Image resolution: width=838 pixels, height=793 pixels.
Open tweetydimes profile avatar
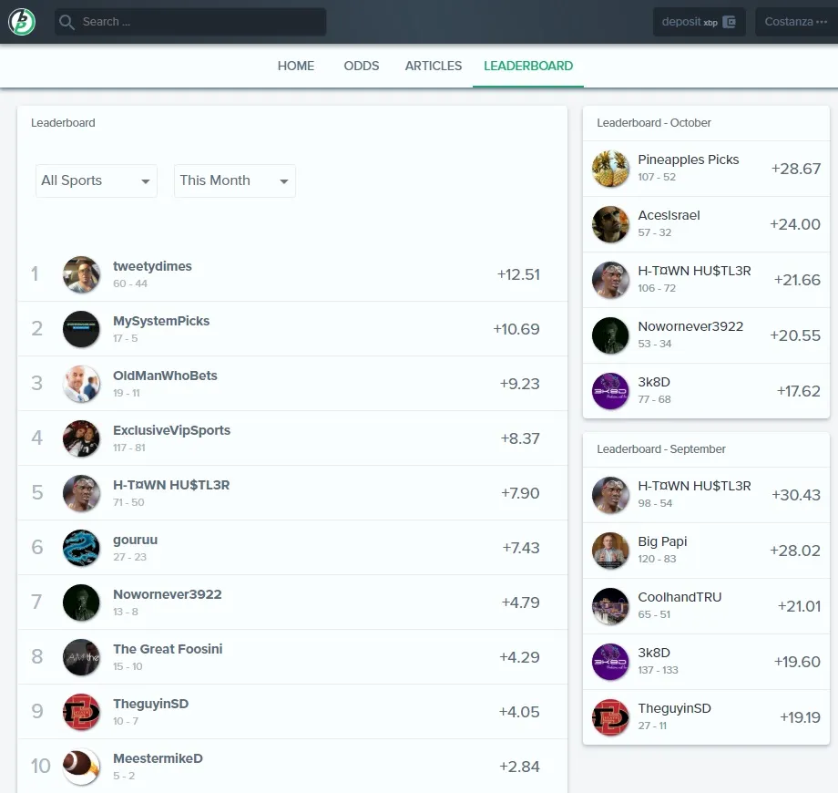(x=81, y=274)
